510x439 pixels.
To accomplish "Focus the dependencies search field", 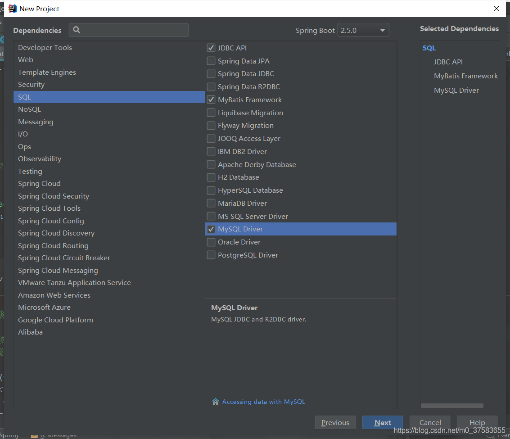I will click(128, 30).
